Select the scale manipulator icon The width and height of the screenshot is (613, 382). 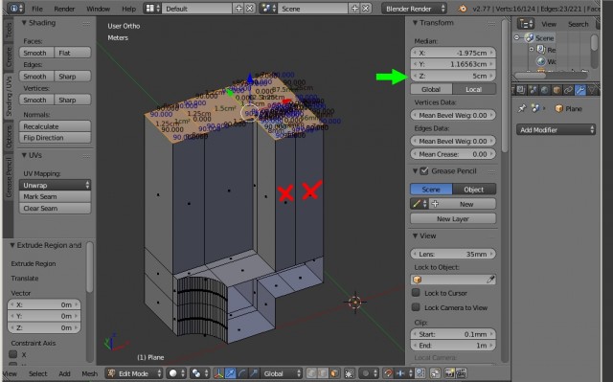pos(254,373)
